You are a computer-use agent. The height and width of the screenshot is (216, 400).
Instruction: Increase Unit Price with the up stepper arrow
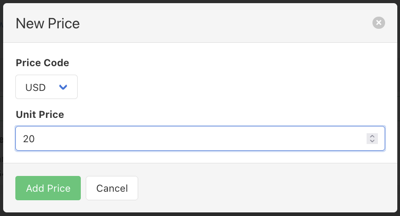[x=372, y=136]
